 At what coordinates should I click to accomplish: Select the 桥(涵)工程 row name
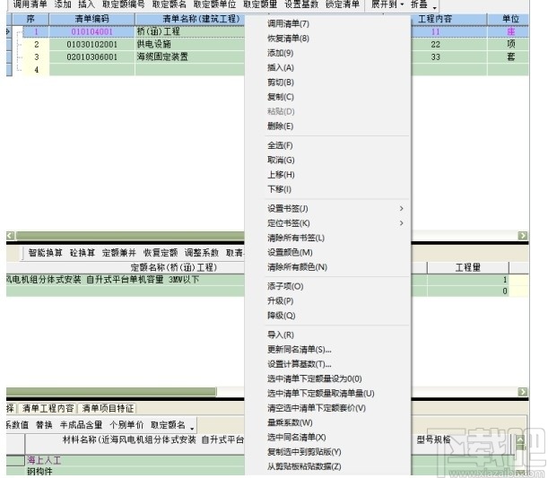tap(159, 31)
